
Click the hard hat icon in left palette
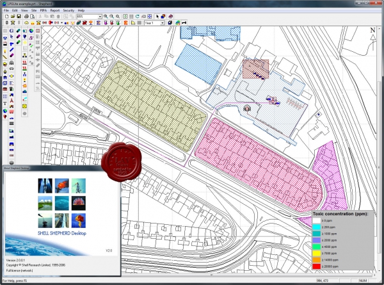(x=5, y=64)
